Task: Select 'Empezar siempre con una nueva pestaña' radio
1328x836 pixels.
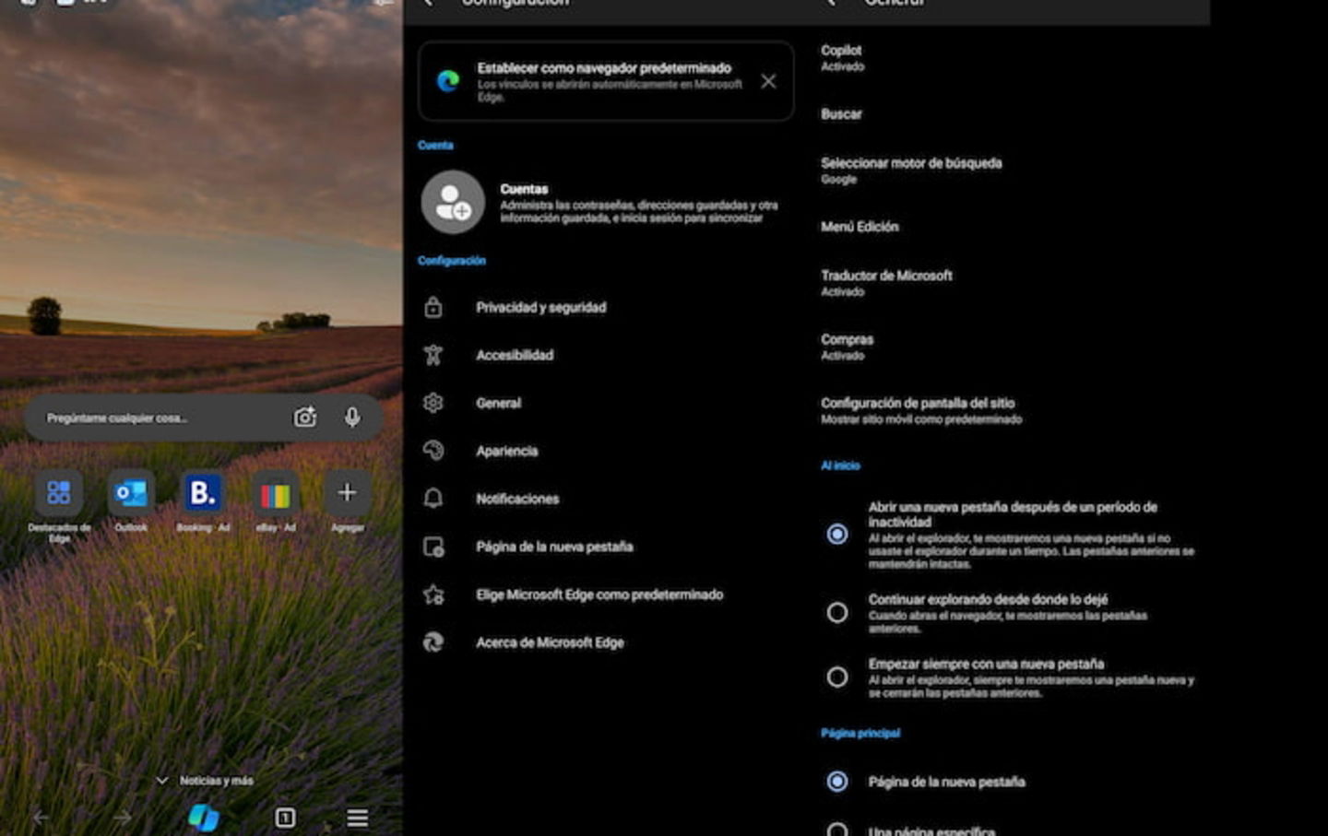Action: 837,677
